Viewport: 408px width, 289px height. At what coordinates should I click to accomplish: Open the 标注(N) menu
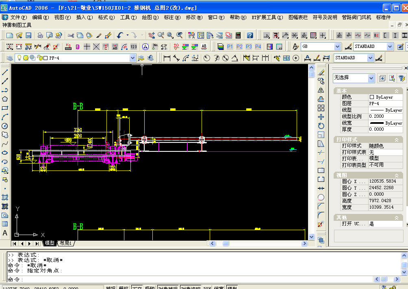coord(172,17)
